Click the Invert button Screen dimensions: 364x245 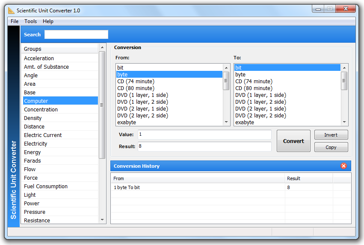pos(331,135)
